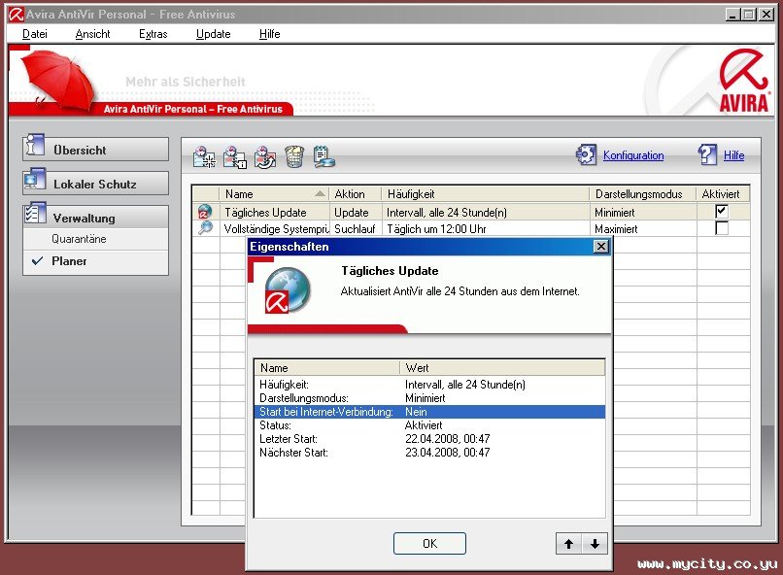Viewport: 783px width, 575px height.
Task: Select the Start bei Internet-Verbindung row
Action: [x=429, y=412]
